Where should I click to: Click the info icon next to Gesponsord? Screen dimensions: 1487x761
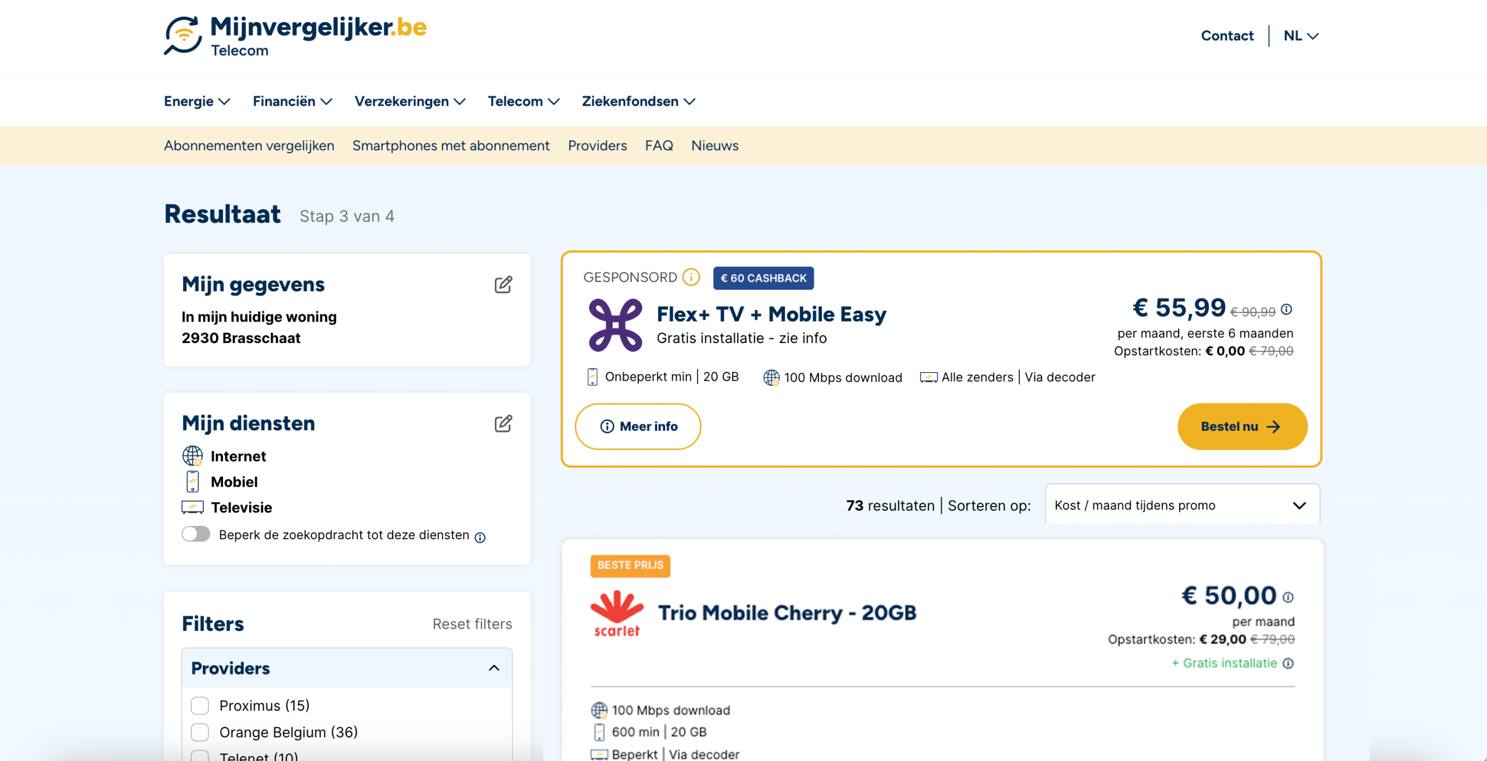coord(691,277)
